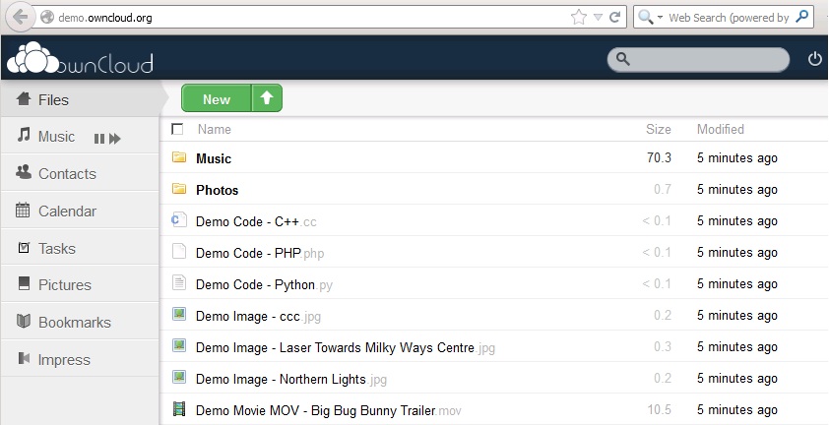
Task: Toggle the select-all files checkbox
Action: pos(177,129)
